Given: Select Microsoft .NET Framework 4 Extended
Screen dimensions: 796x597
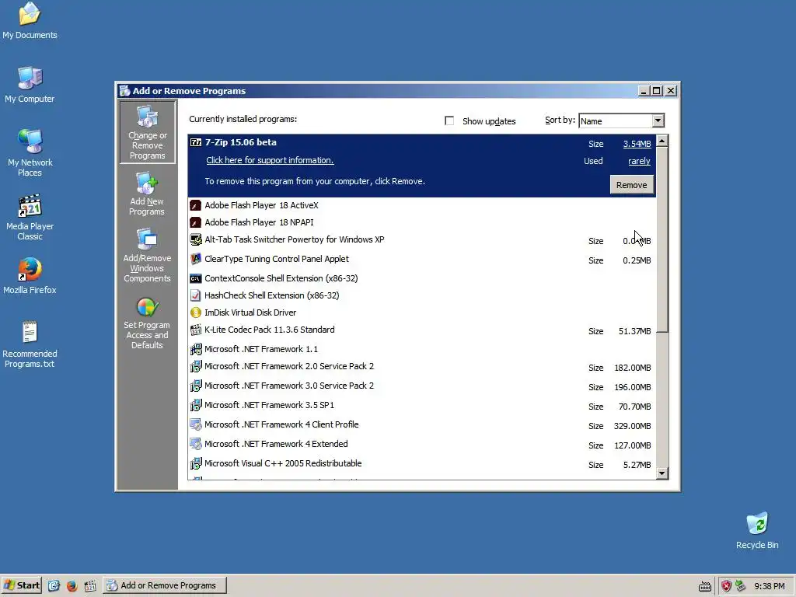Looking at the screenshot, I should pyautogui.click(x=422, y=444).
